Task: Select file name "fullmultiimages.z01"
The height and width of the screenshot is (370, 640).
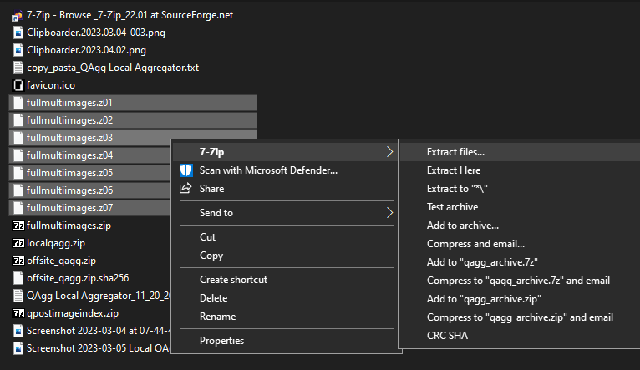Action: coord(69,103)
